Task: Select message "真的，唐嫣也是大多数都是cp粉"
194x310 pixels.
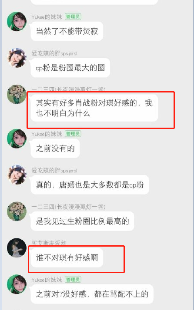Action: pos(90,185)
